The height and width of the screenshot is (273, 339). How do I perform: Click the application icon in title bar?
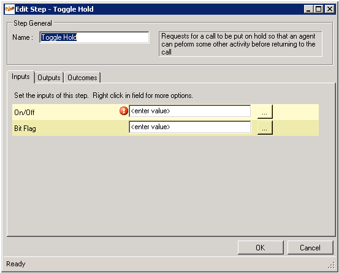click(x=10, y=9)
